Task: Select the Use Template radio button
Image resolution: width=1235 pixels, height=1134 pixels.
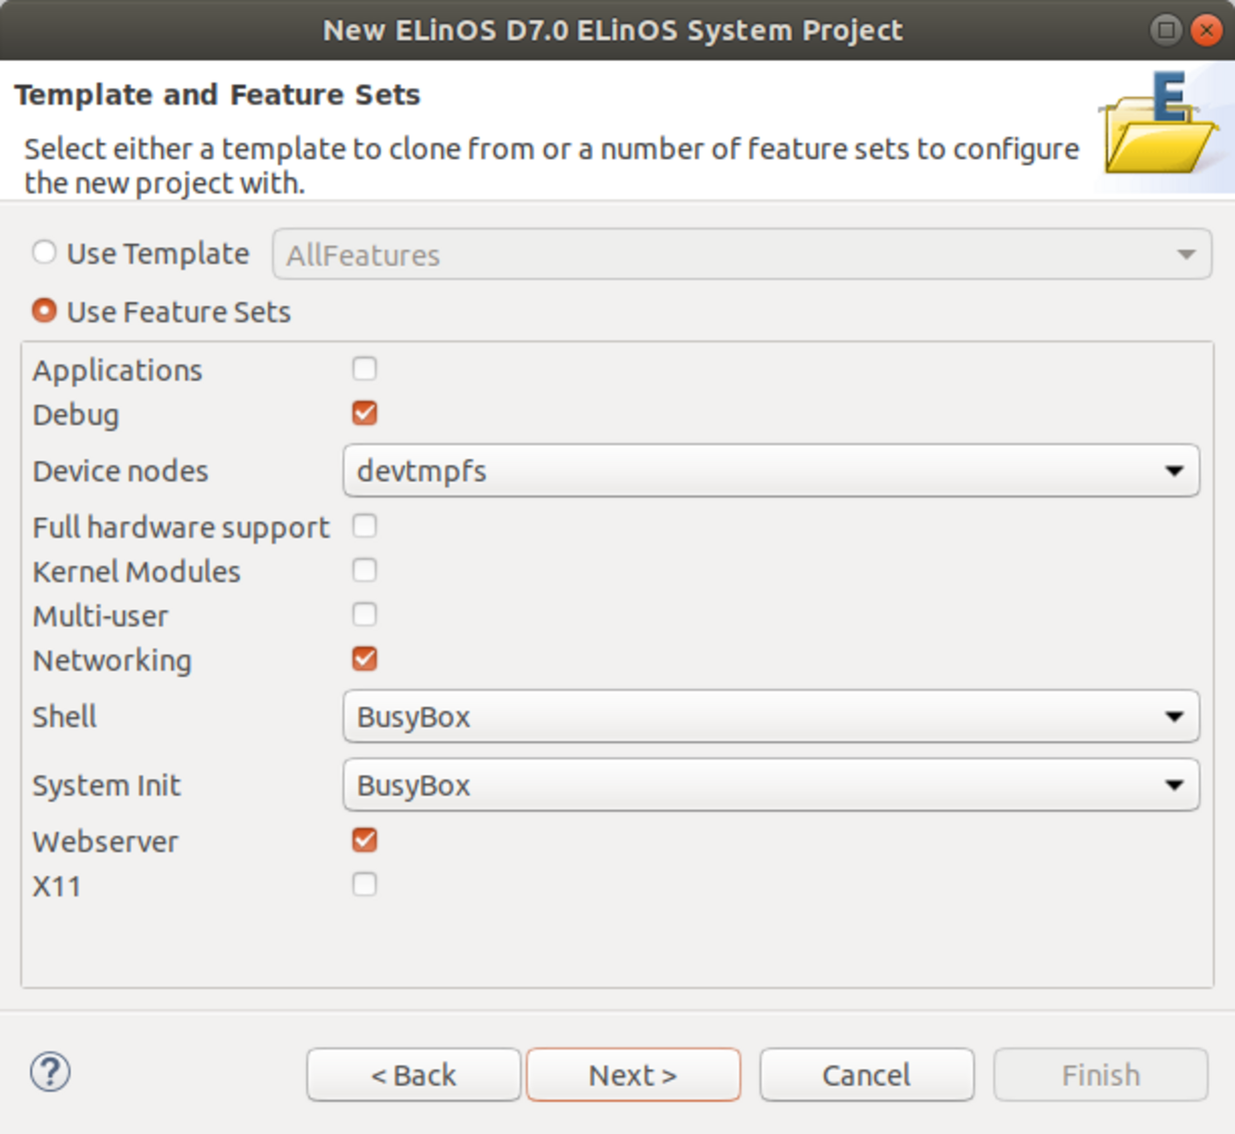Action: click(45, 251)
